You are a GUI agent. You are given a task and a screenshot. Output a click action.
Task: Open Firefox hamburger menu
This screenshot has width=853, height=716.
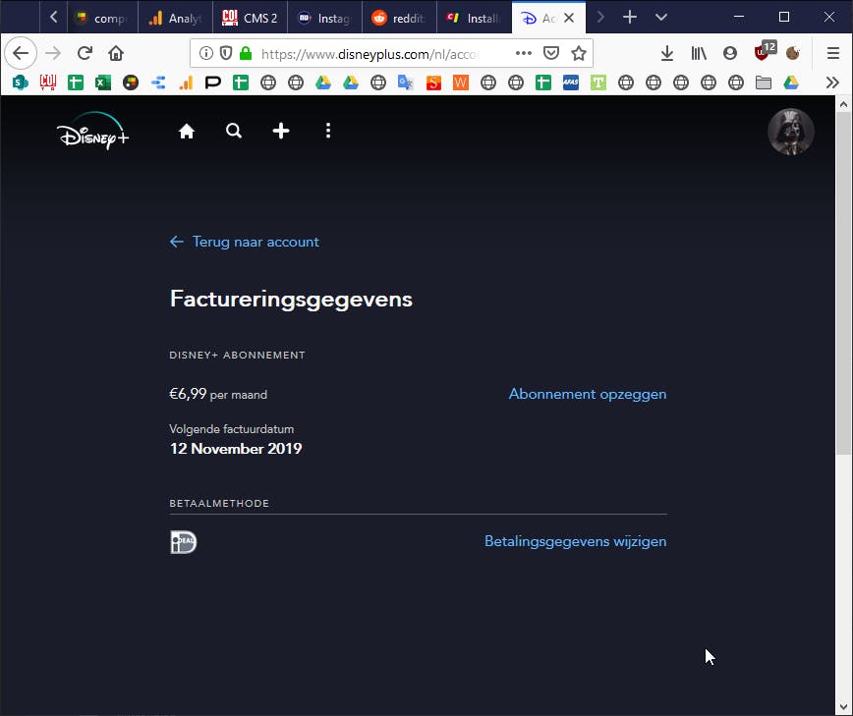(x=833, y=53)
